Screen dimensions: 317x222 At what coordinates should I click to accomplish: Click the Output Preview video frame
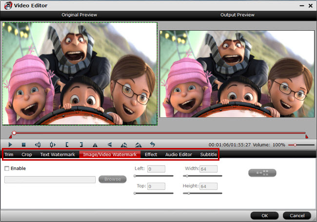(x=237, y=74)
